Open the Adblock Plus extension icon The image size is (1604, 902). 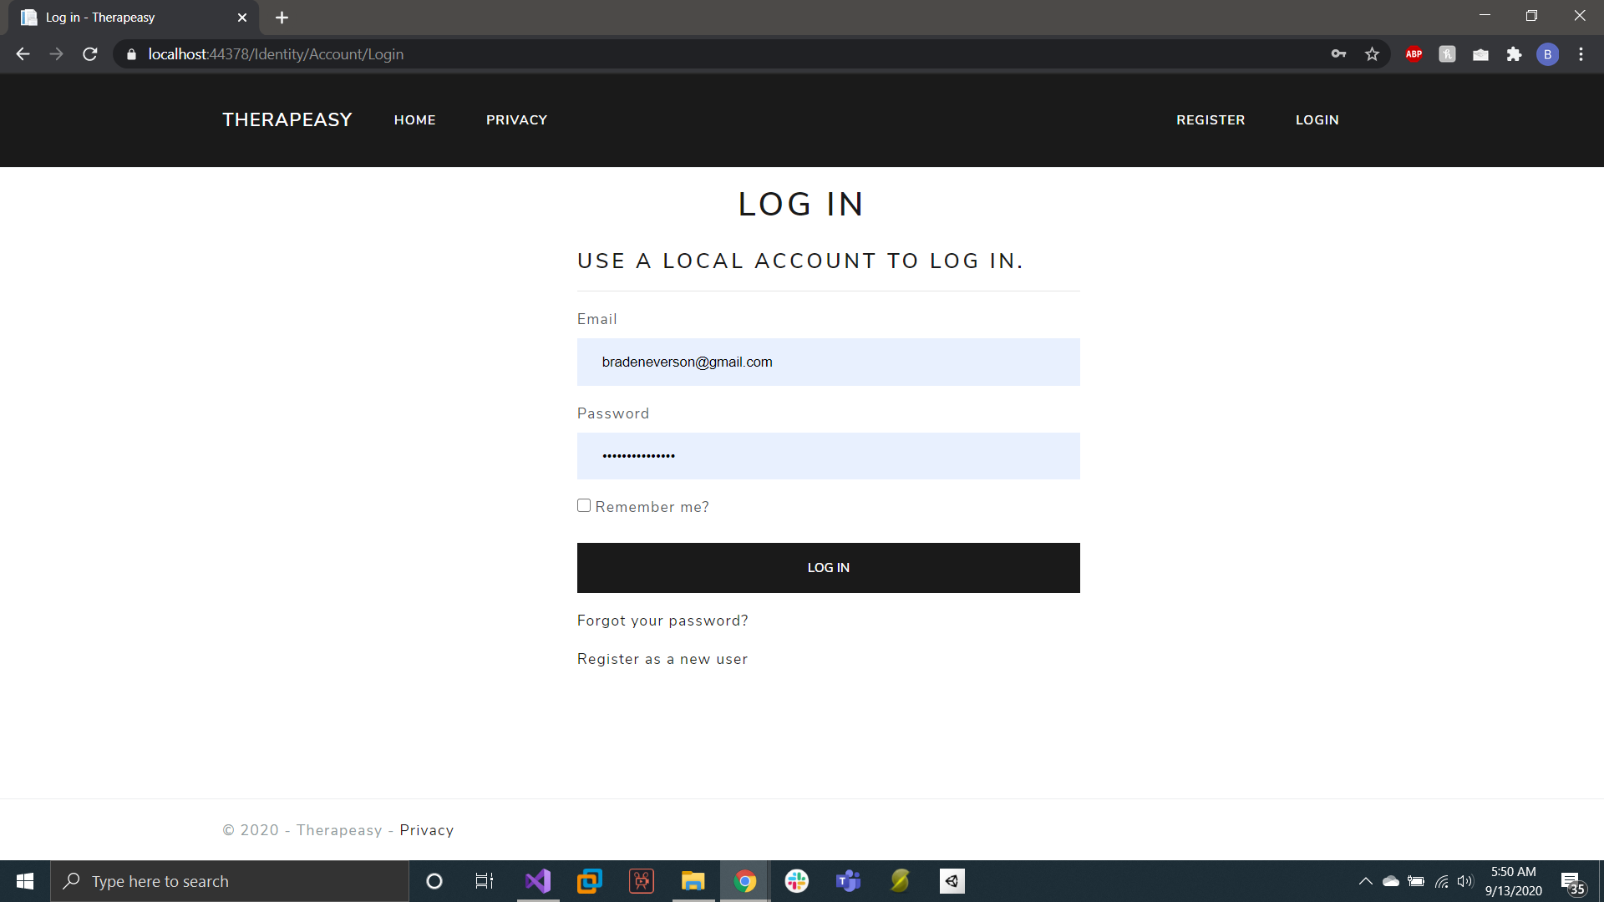[x=1414, y=54]
